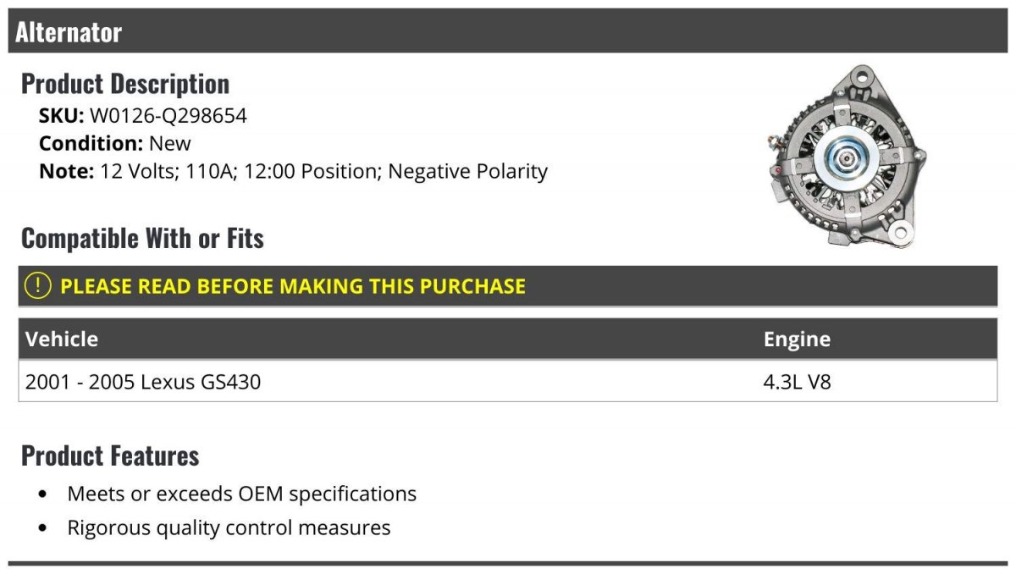Expand the Please Read Before Making This Purchase banner
The width and height of the screenshot is (1016, 574).
pos(292,286)
